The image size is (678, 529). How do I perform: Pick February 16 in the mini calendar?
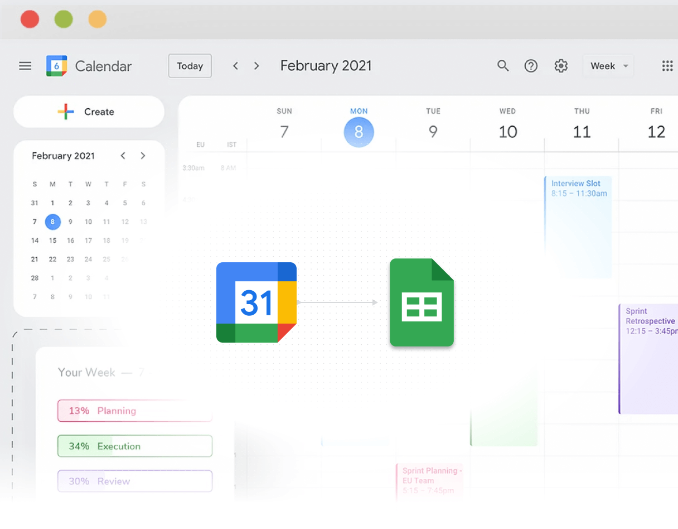70,241
